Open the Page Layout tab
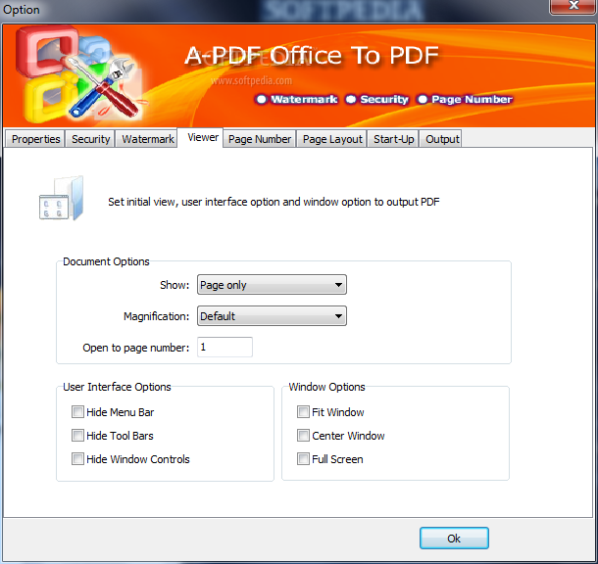This screenshot has height=564, width=598. click(332, 139)
